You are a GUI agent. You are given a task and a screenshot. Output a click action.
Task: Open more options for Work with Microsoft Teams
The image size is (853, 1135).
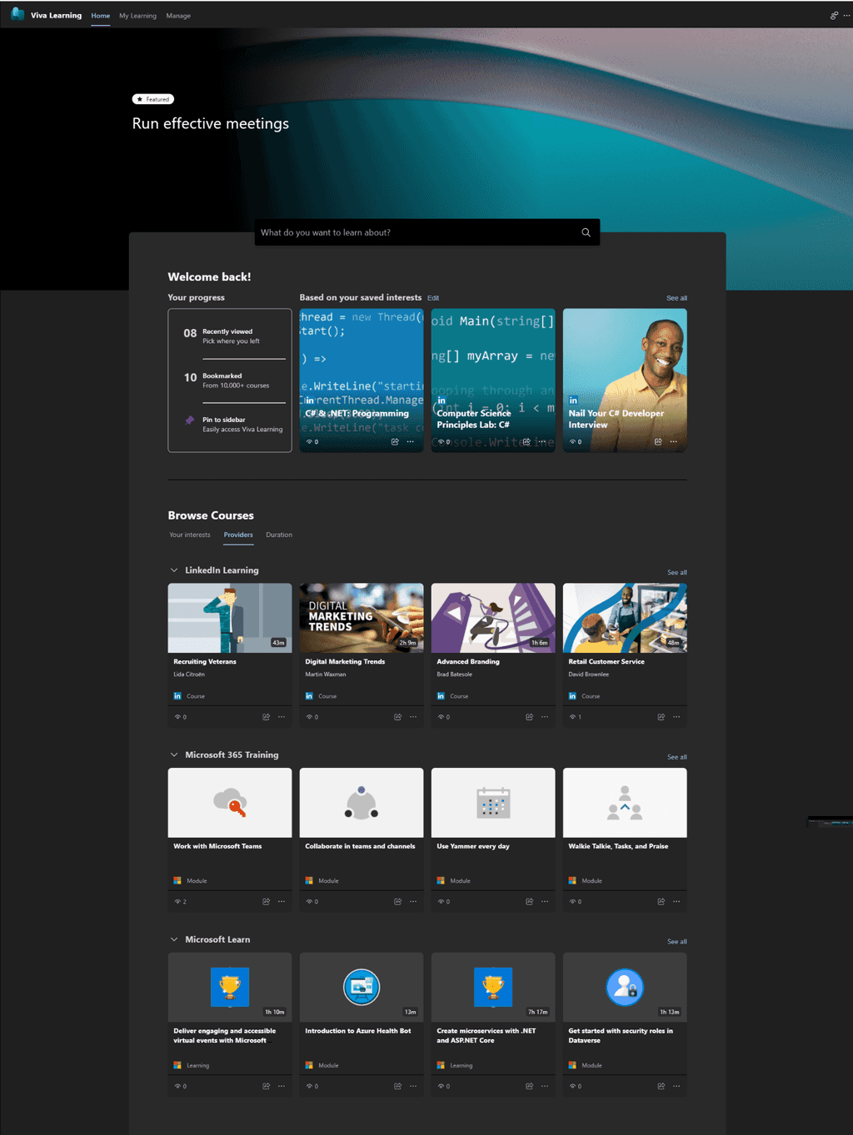tap(282, 902)
